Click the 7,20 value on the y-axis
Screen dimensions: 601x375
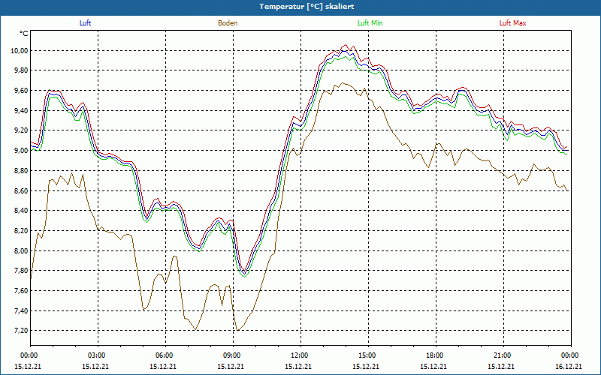[21, 331]
